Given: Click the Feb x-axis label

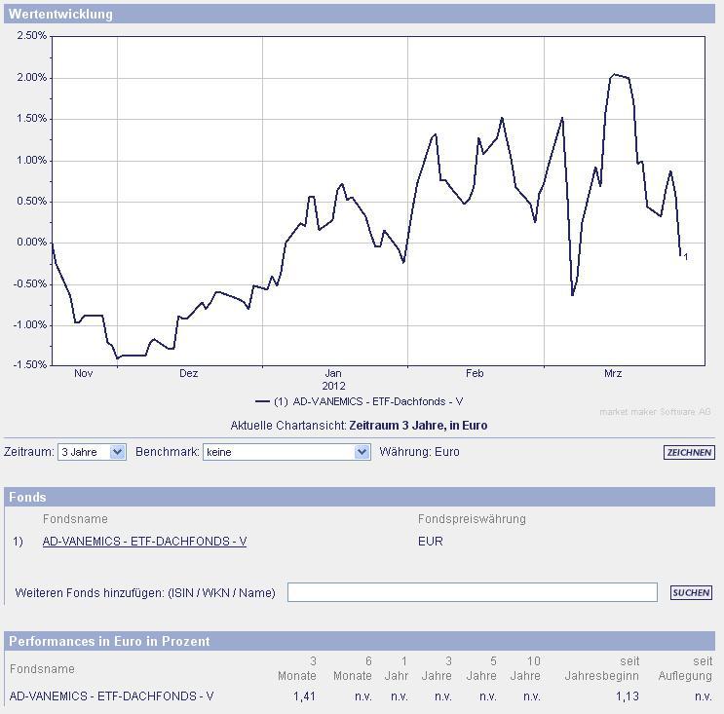Looking at the screenshot, I should 475,373.
